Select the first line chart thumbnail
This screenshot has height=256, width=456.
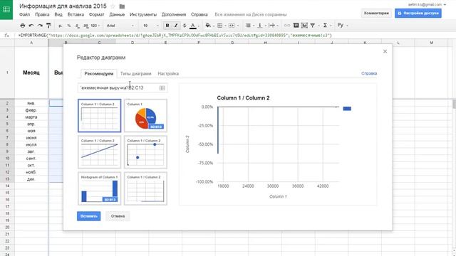tap(100, 115)
